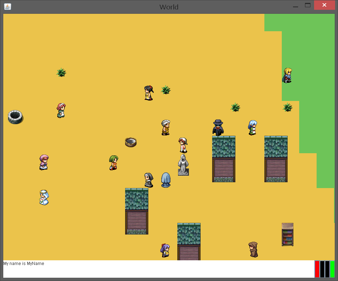Minimize the World window
The width and height of the screenshot is (338, 281).
pyautogui.click(x=296, y=6)
